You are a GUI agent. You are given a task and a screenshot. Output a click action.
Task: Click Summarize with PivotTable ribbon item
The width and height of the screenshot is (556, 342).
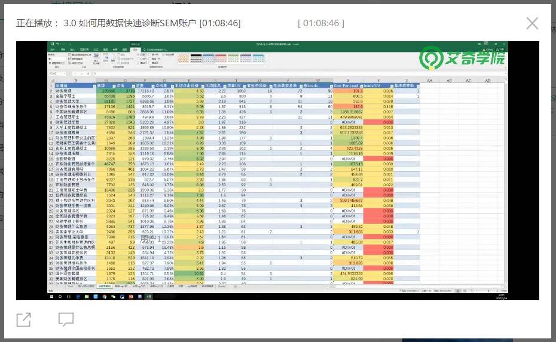tap(80, 55)
